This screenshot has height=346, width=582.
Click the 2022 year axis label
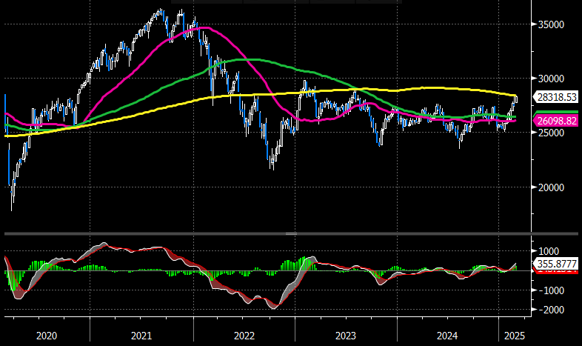[x=244, y=336]
